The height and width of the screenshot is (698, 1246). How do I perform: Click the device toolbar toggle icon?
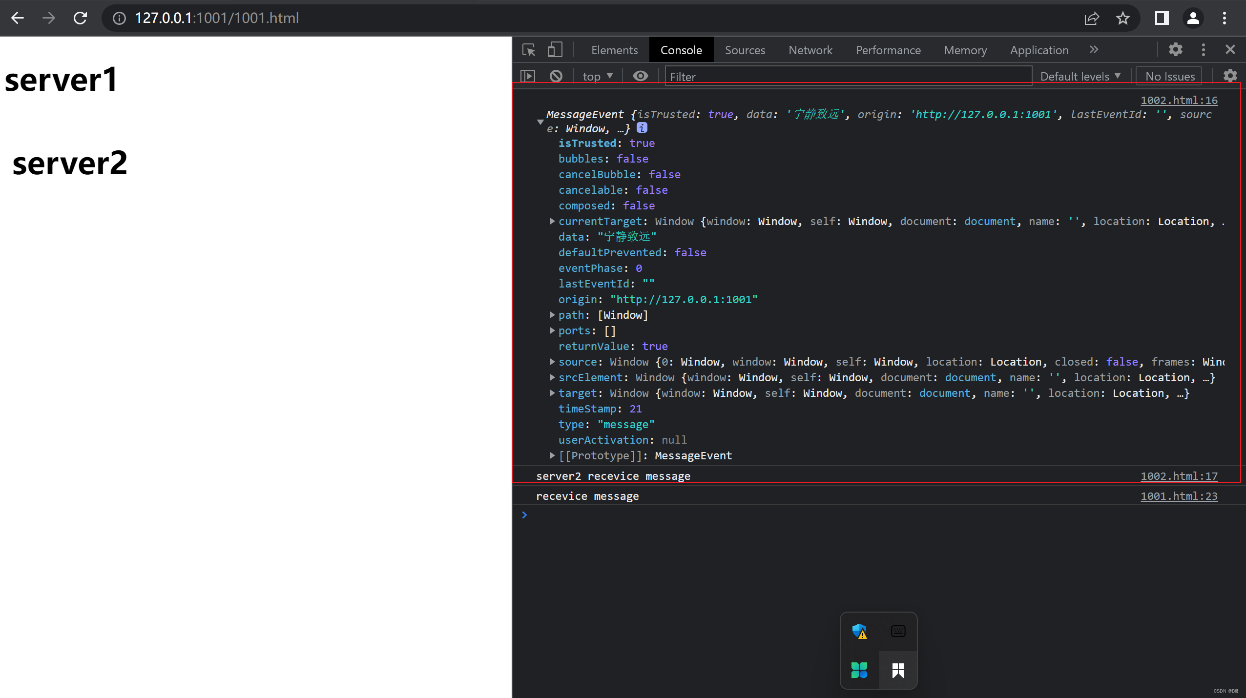[x=555, y=50]
